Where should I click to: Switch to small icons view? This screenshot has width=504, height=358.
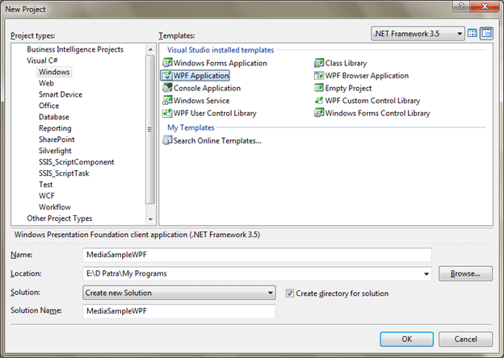[487, 34]
